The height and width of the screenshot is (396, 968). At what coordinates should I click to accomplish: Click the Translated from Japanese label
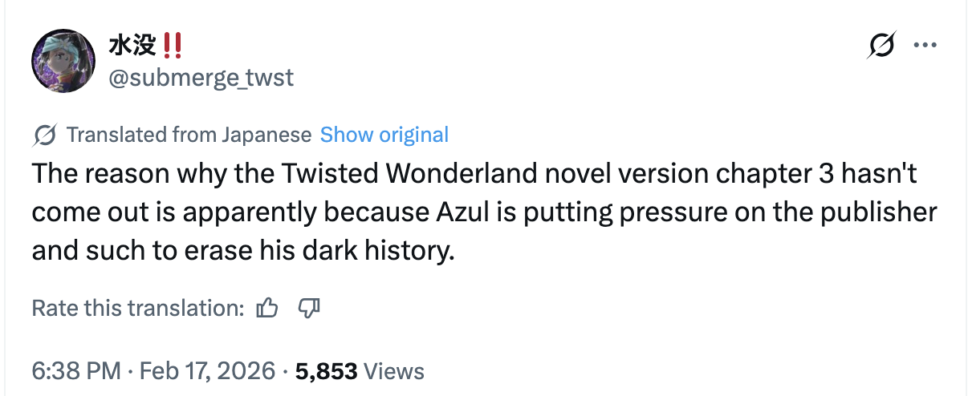pyautogui.click(x=188, y=135)
